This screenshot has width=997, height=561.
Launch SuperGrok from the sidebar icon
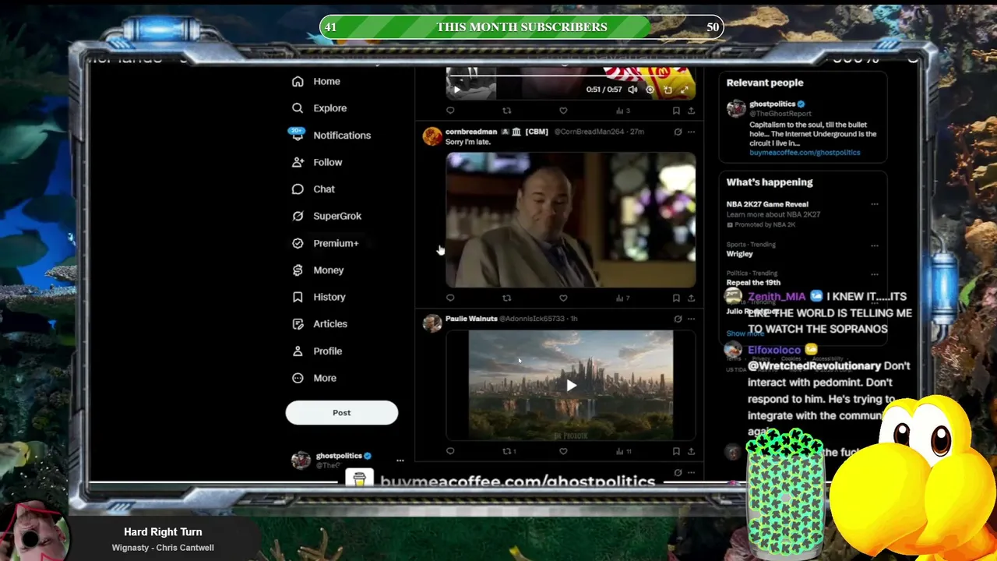[298, 216]
